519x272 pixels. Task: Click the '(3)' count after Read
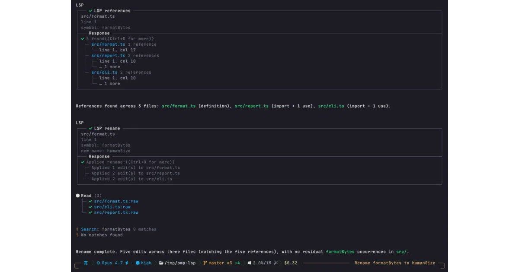pos(98,196)
